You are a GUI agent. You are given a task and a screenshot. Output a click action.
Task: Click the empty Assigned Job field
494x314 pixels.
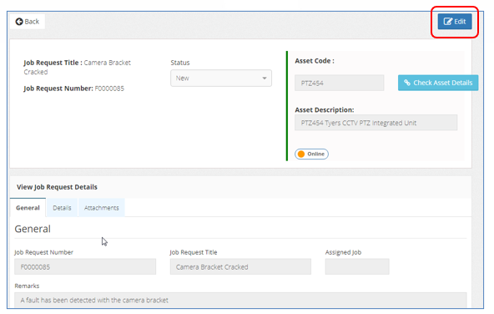(x=357, y=266)
